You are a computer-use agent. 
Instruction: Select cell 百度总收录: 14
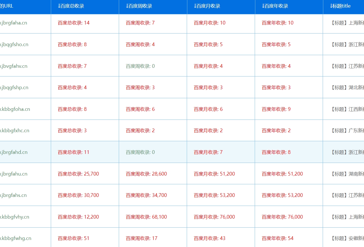pos(74,23)
